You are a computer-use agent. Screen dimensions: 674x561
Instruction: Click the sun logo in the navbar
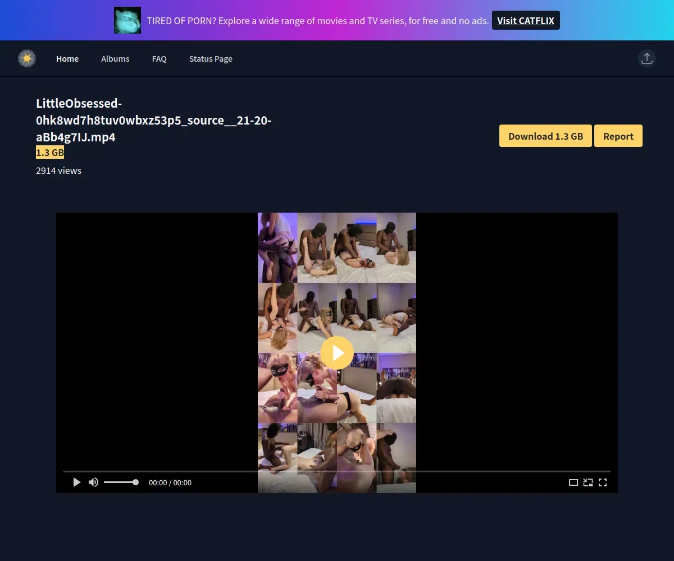(x=27, y=58)
